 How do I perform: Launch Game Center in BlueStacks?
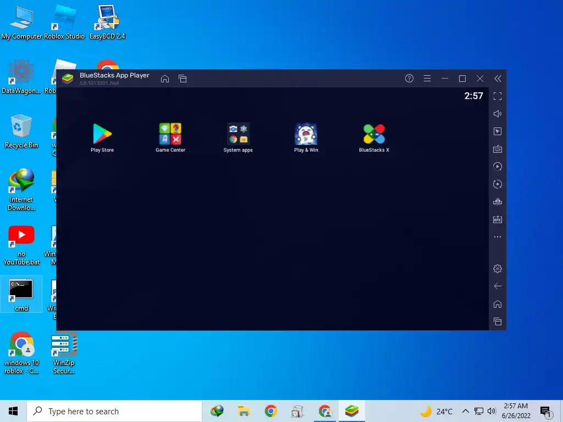[170, 134]
